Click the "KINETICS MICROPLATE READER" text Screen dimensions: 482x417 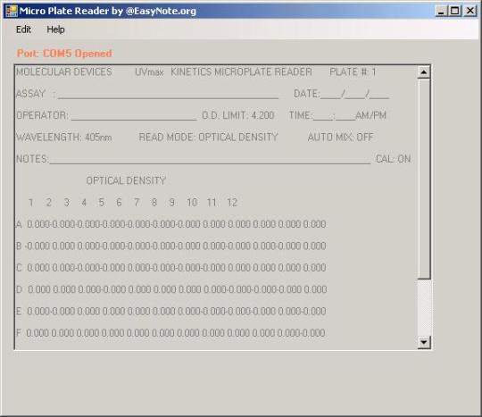tap(241, 72)
